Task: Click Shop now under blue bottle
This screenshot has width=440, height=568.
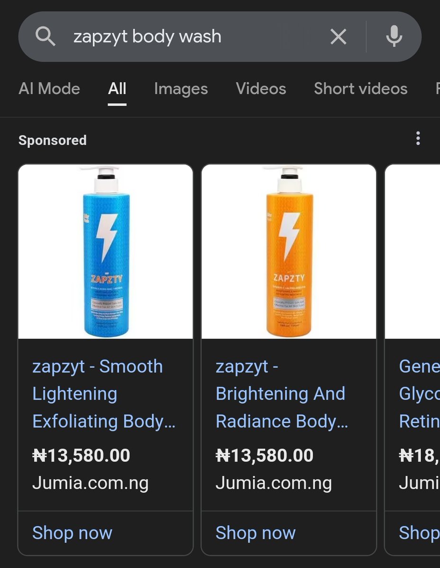Action: [x=72, y=533]
